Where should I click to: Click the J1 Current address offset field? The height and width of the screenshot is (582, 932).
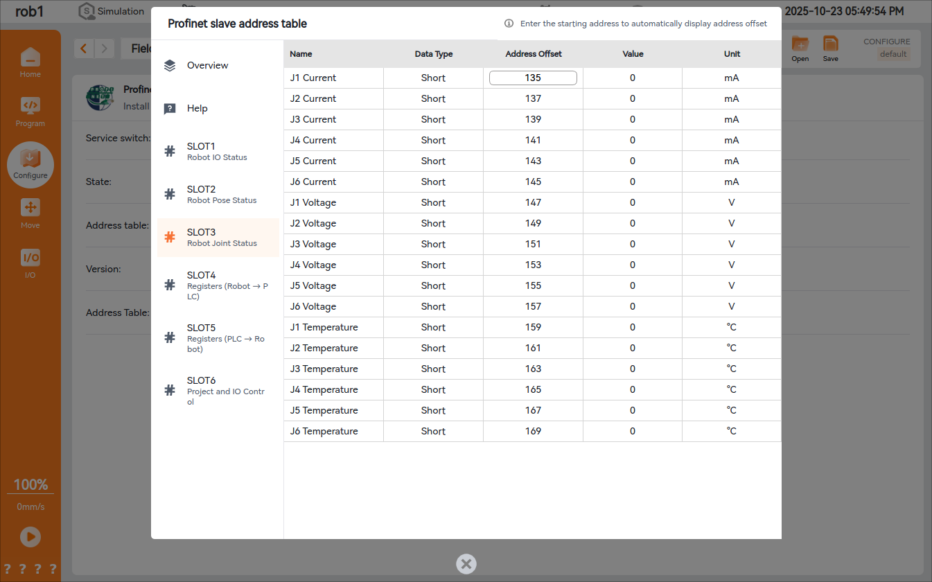(533, 78)
